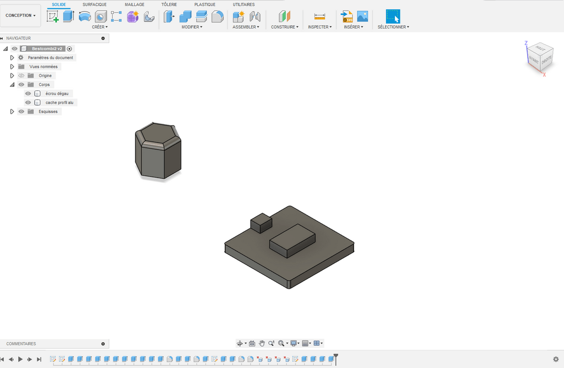The width and height of the screenshot is (564, 368).
Task: Collapse the Corps folder
Action: (12, 84)
